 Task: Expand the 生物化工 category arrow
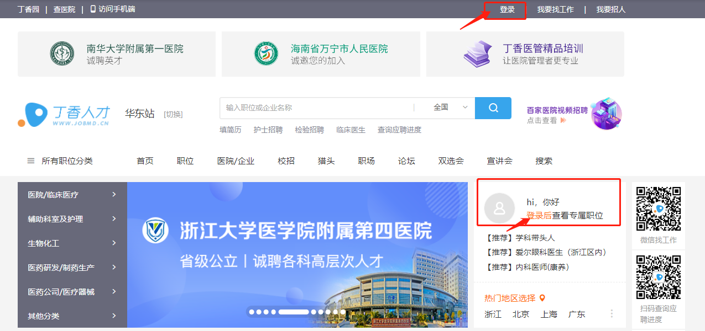click(114, 243)
